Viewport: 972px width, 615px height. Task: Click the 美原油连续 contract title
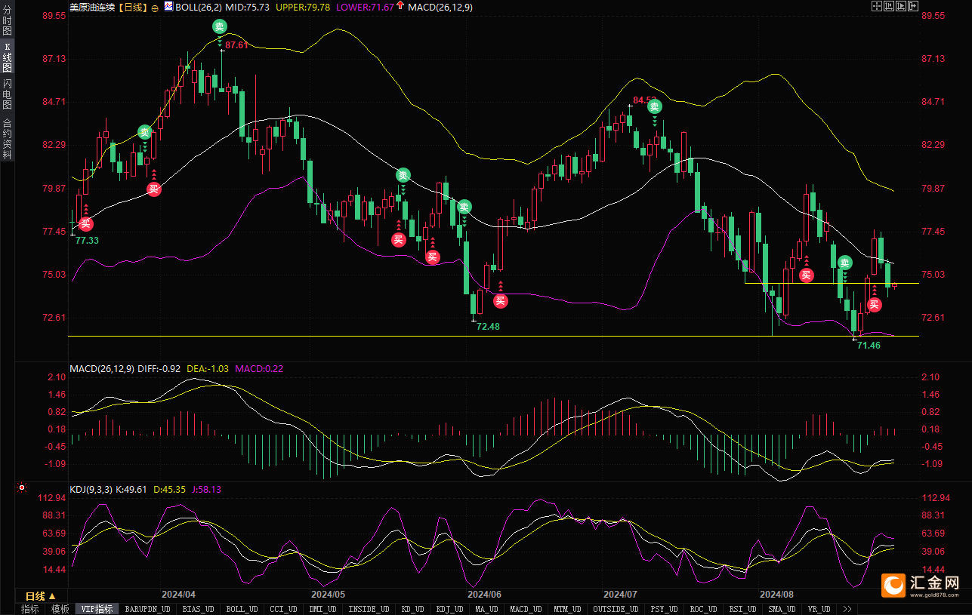93,7
